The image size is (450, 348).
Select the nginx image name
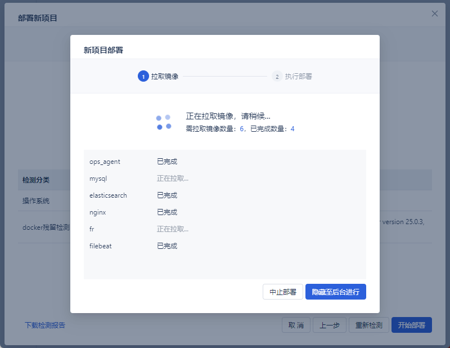(x=97, y=212)
